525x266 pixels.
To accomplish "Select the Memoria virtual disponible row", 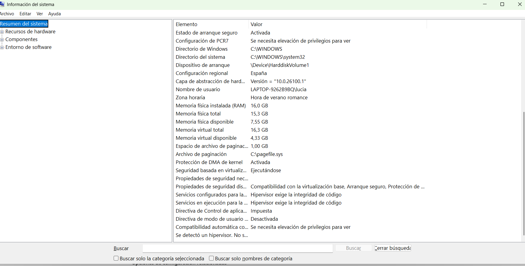I will 300,138.
